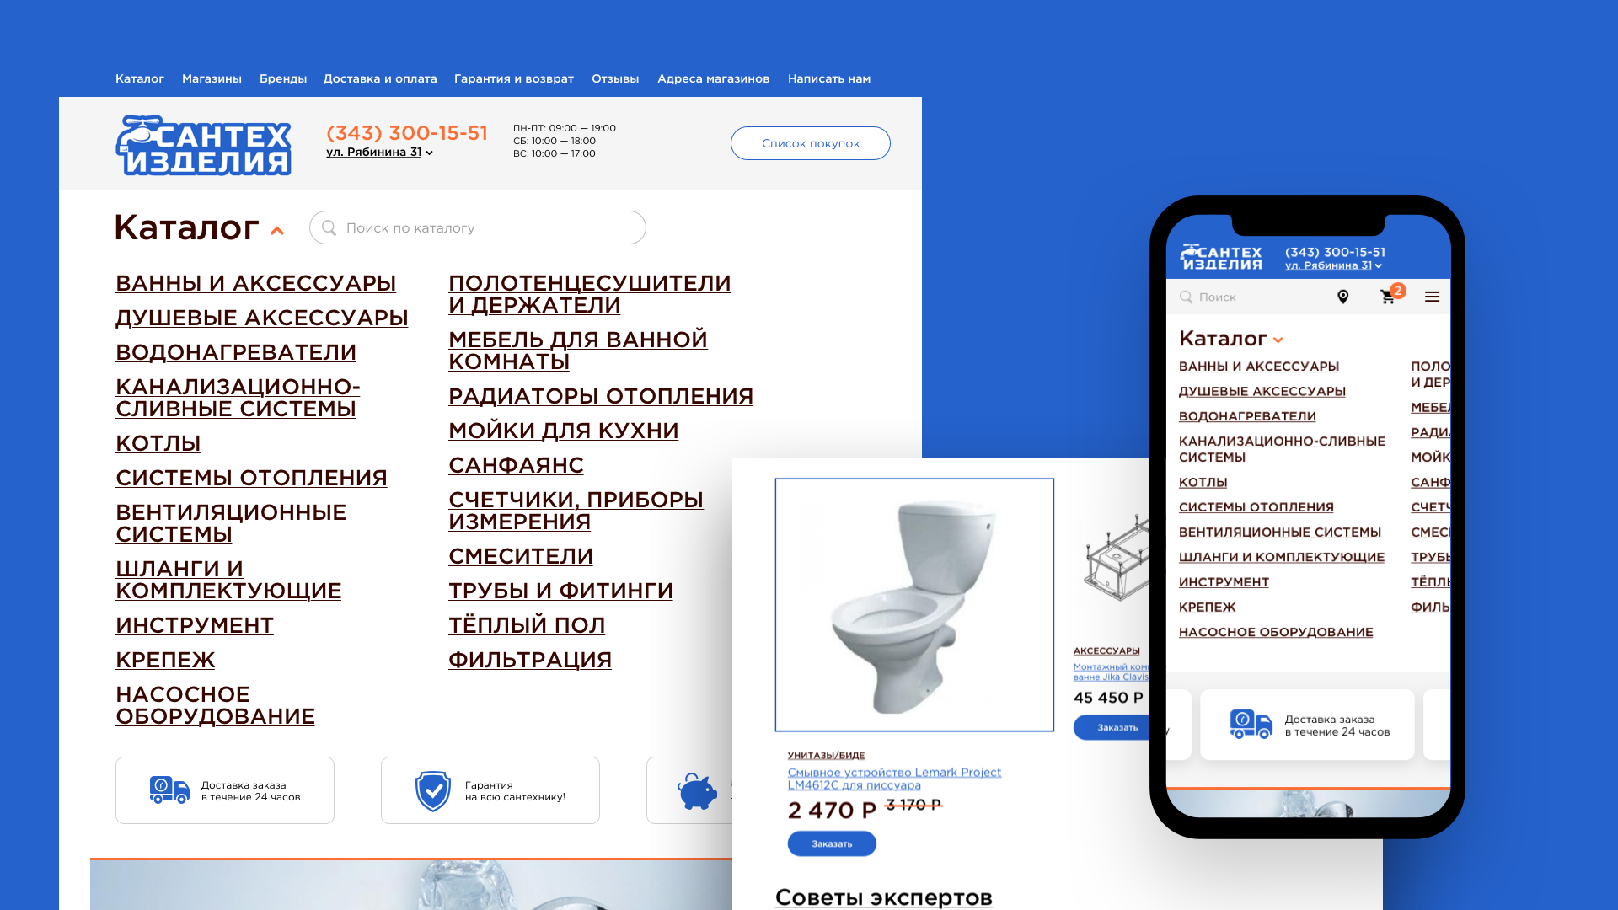The image size is (1618, 910).
Task: Click the Сантех Изделия logo icon
Action: 203,144
